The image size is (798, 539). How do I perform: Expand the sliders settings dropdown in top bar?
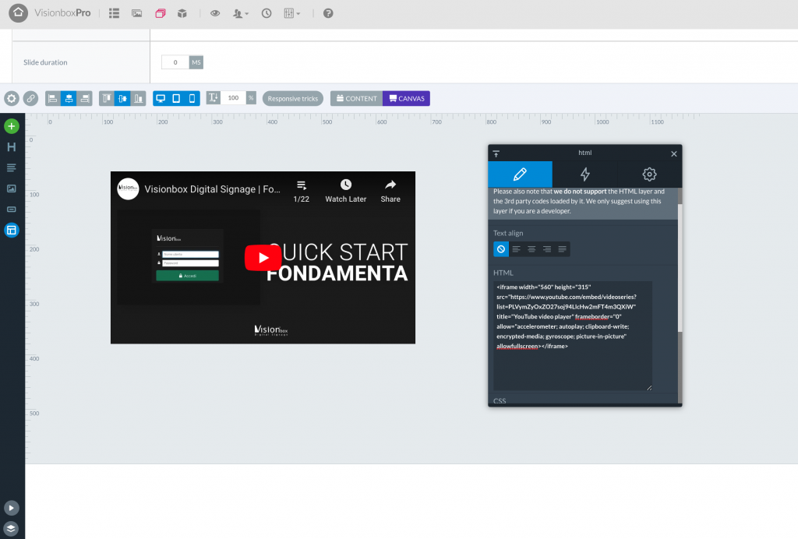(x=291, y=13)
